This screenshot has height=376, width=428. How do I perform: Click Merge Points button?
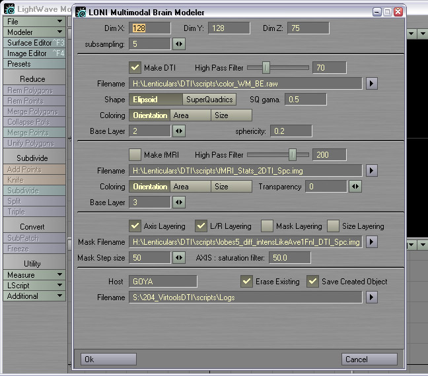tap(34, 133)
